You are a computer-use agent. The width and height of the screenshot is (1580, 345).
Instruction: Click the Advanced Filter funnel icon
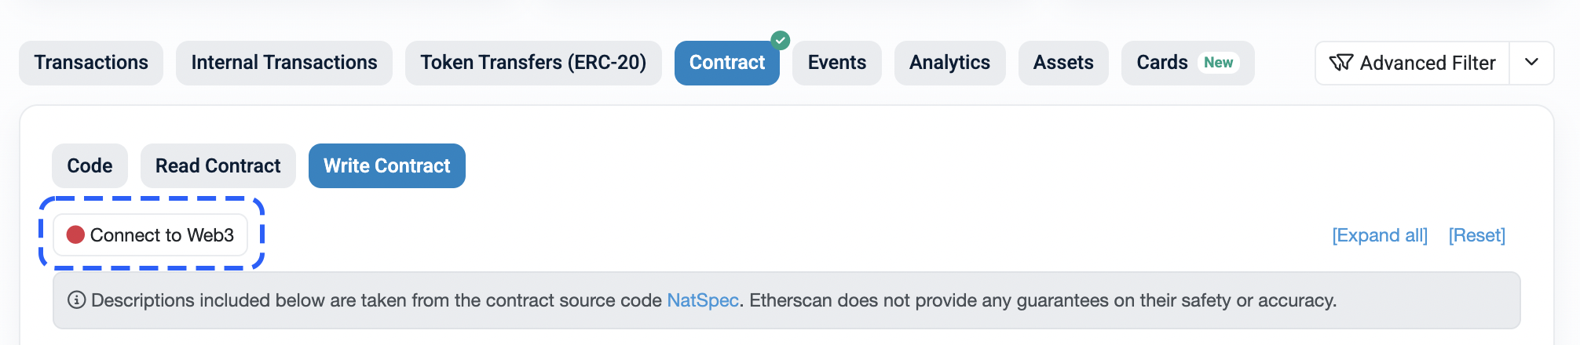click(1340, 63)
